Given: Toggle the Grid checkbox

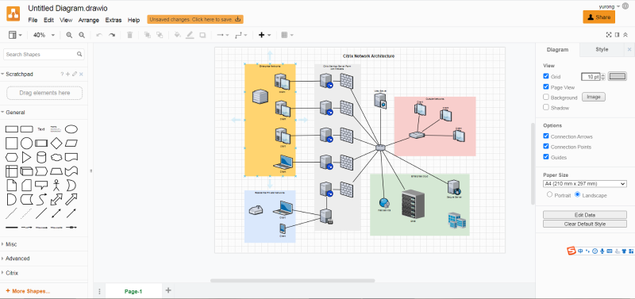Looking at the screenshot, I should pos(546,76).
